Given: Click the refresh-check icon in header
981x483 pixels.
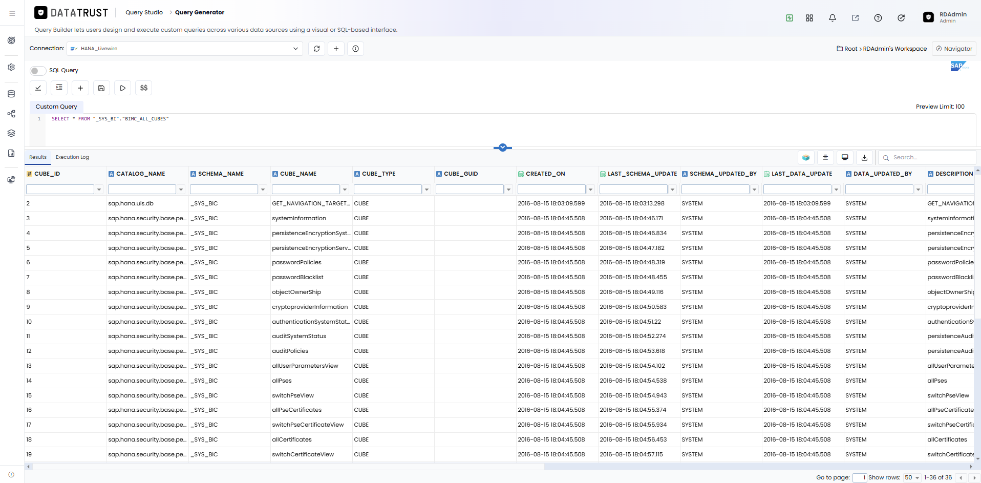Looking at the screenshot, I should pos(901,18).
